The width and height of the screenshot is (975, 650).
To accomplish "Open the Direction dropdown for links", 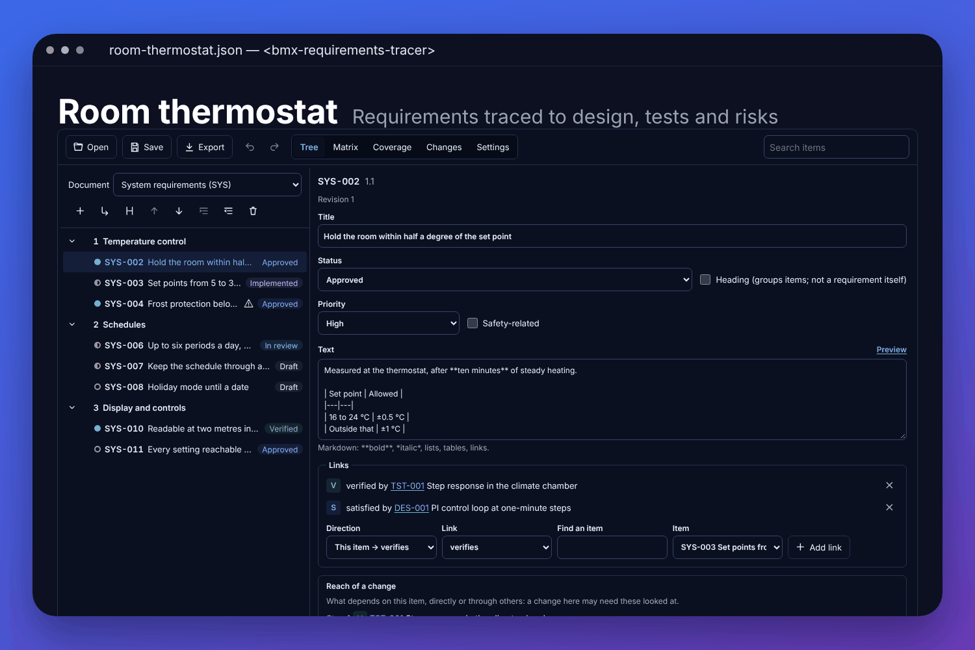I will pos(382,547).
